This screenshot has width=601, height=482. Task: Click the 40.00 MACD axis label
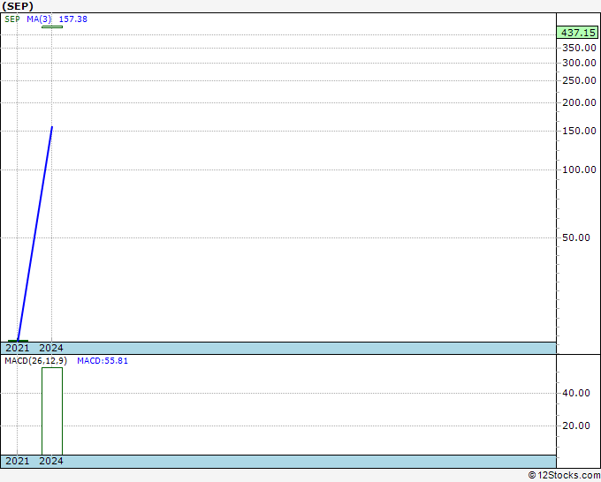pyautogui.click(x=575, y=393)
